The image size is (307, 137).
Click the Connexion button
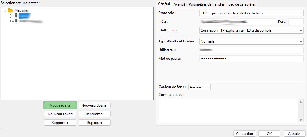(x=245, y=134)
